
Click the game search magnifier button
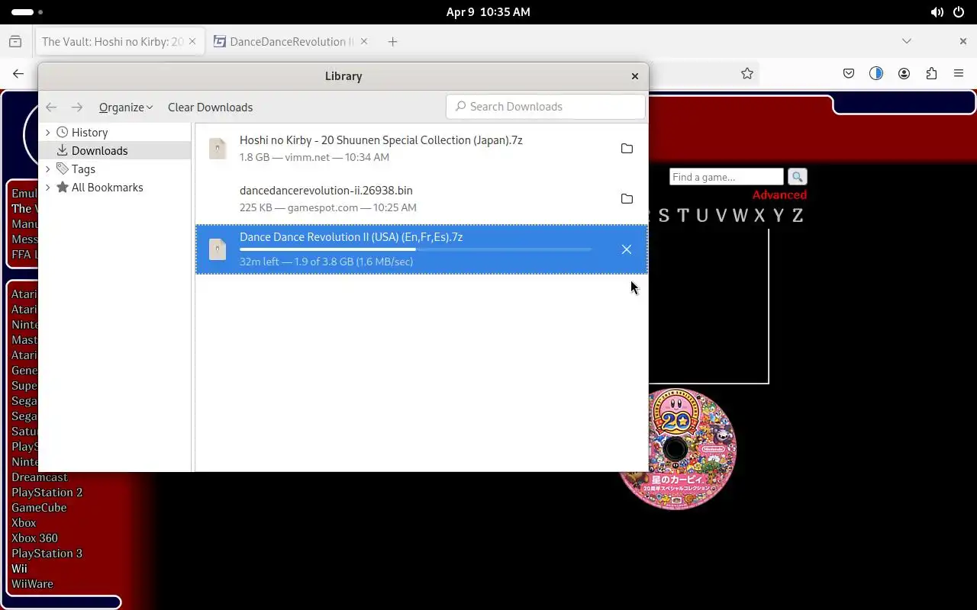(x=797, y=177)
